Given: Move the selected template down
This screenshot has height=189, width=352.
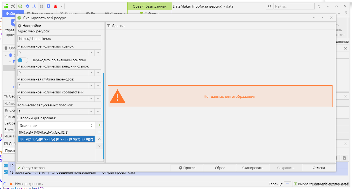Looking at the screenshot, I should point(99,146).
